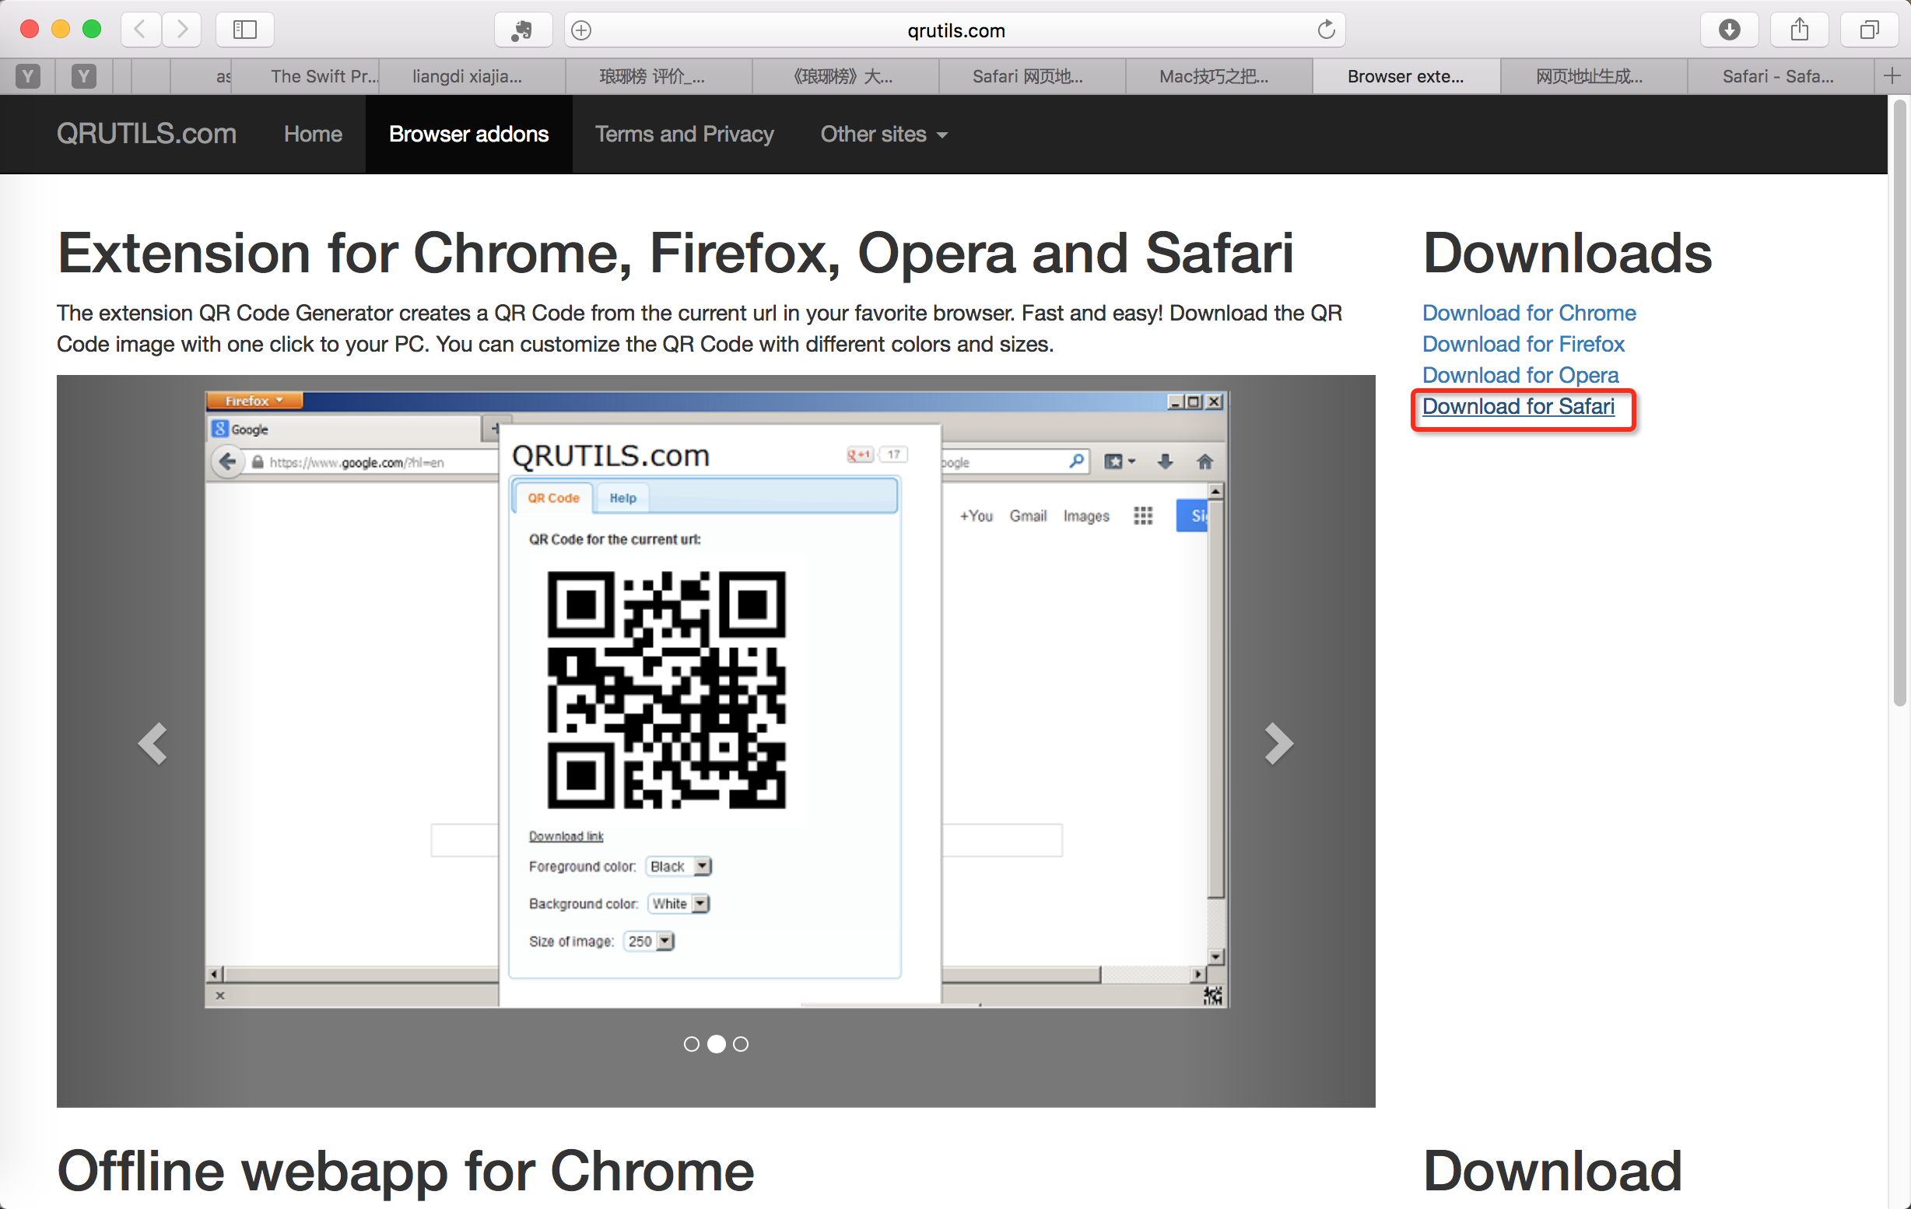Click the Share toolbar icon
The image size is (1911, 1209).
click(1799, 30)
